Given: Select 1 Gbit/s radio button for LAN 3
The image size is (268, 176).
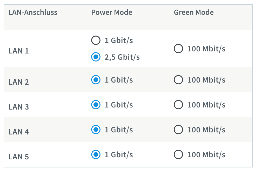Looking at the screenshot, I should pyautogui.click(x=96, y=105).
